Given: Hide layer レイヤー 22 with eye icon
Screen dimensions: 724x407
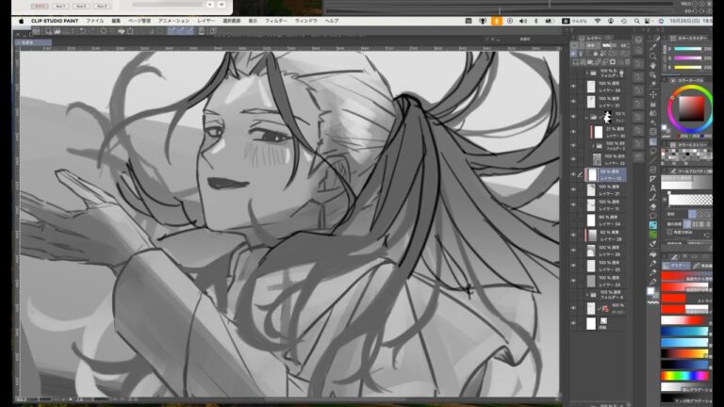Looking at the screenshot, I should (x=573, y=159).
